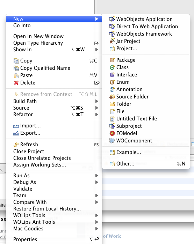Expand the WOLips Tools submenu arrow

97,215
